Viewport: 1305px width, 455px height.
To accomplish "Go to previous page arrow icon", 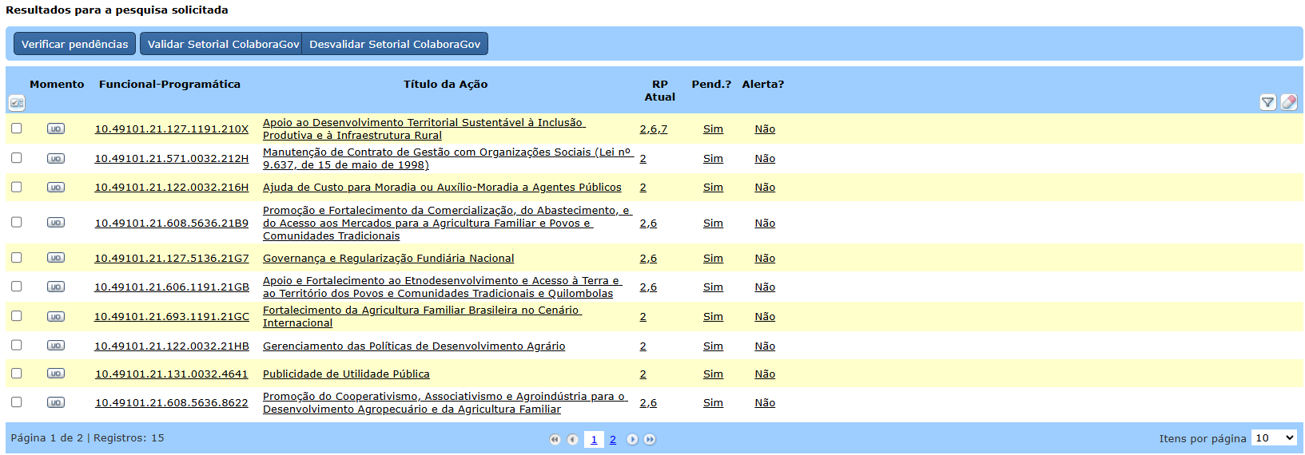I will (x=572, y=439).
